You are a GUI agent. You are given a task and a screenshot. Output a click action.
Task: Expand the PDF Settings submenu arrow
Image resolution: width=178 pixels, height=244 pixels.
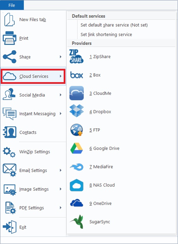(61, 208)
